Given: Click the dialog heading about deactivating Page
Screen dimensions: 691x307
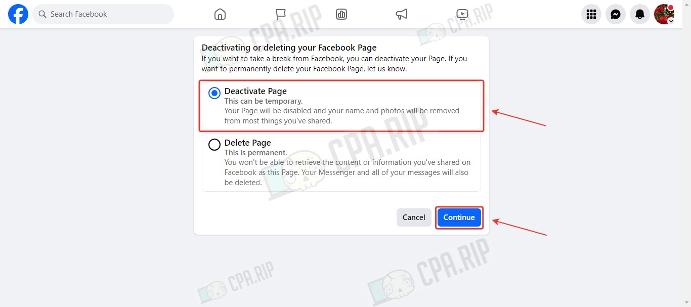Looking at the screenshot, I should coord(289,48).
